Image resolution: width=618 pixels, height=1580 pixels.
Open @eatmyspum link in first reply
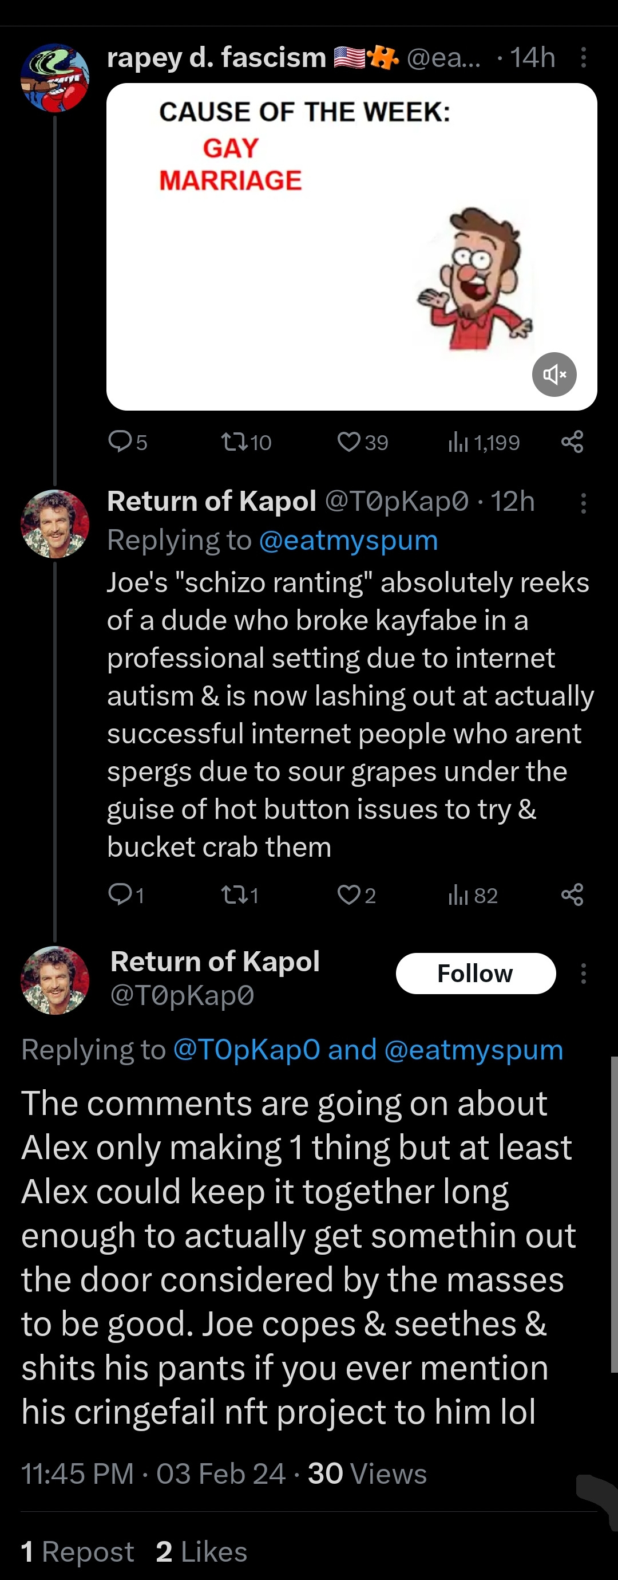pyautogui.click(x=348, y=541)
